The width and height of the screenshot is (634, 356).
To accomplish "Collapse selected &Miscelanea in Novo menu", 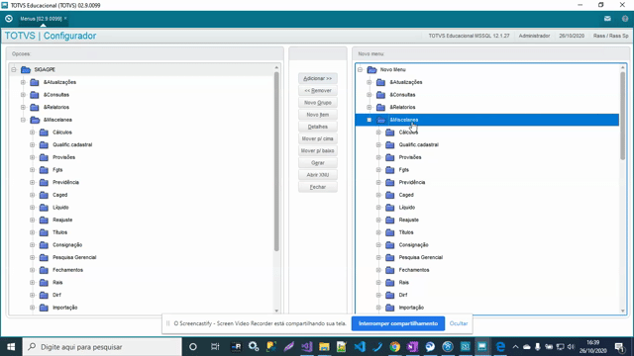I will (x=370, y=120).
